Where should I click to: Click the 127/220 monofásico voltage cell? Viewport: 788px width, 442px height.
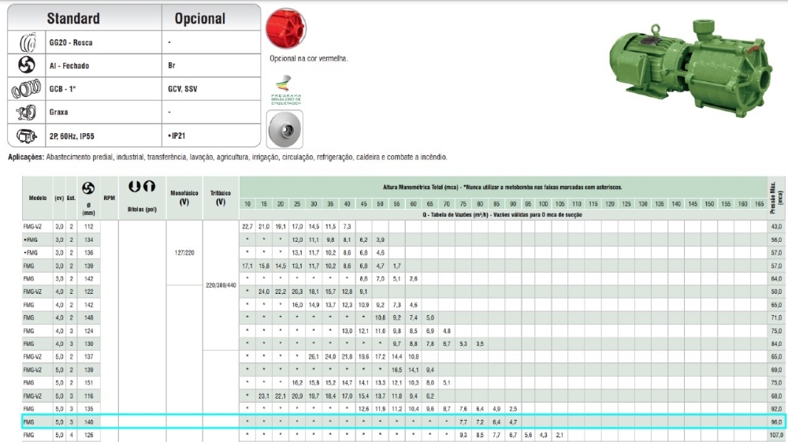pyautogui.click(x=184, y=254)
